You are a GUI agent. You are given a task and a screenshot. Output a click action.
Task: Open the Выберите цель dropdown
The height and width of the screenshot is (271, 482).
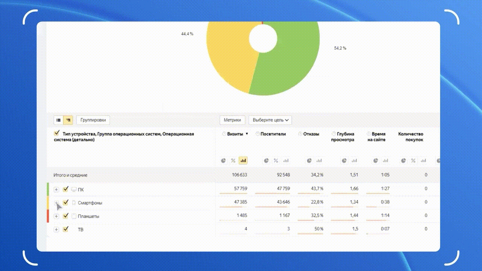(x=270, y=120)
